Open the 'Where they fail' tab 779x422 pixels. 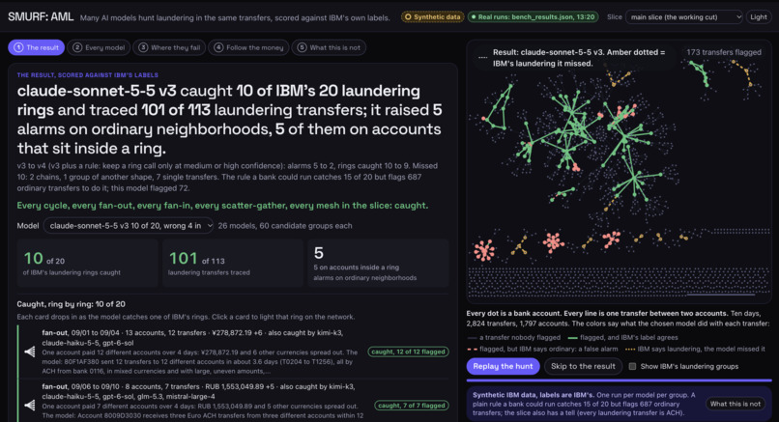[169, 47]
